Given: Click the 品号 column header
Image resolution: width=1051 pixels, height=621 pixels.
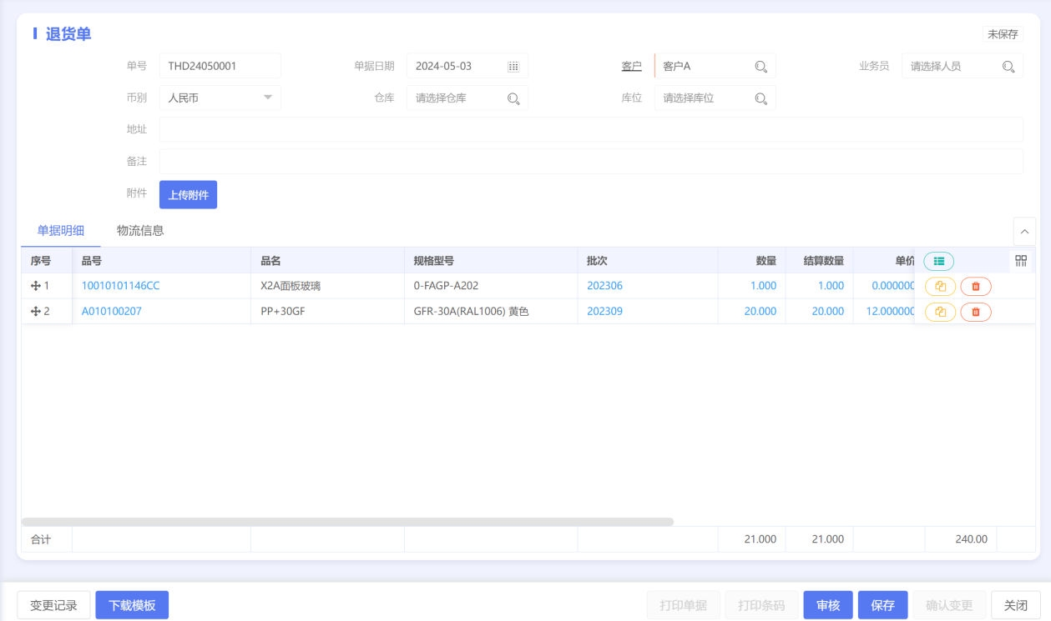Looking at the screenshot, I should (161, 260).
